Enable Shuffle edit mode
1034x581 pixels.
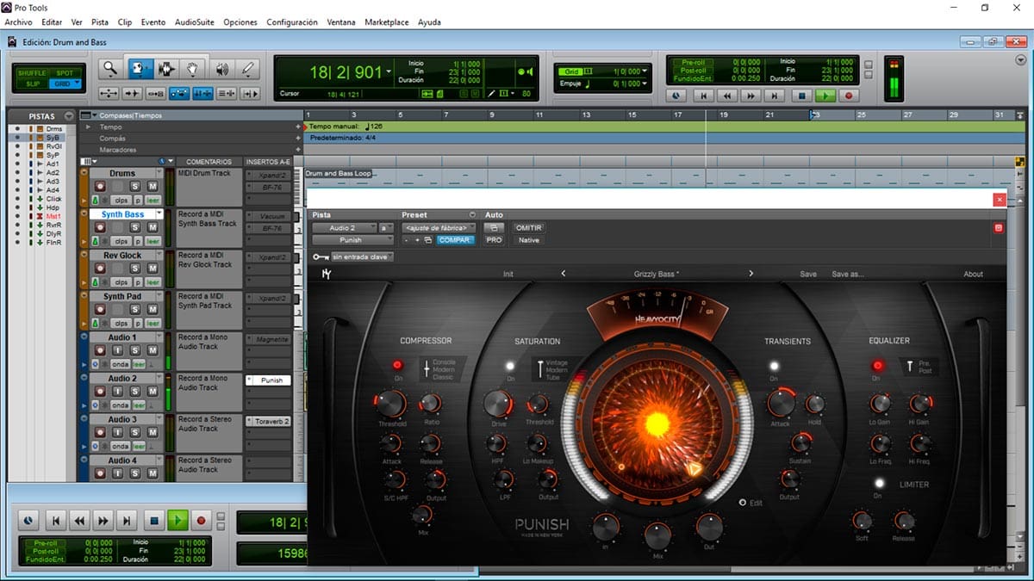[x=32, y=73]
